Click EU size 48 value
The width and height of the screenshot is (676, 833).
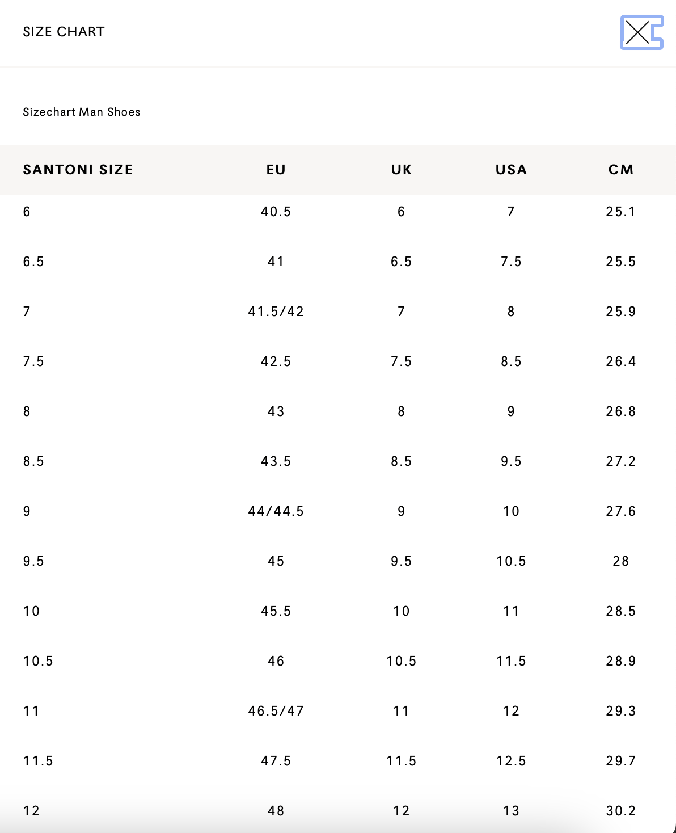pos(276,811)
